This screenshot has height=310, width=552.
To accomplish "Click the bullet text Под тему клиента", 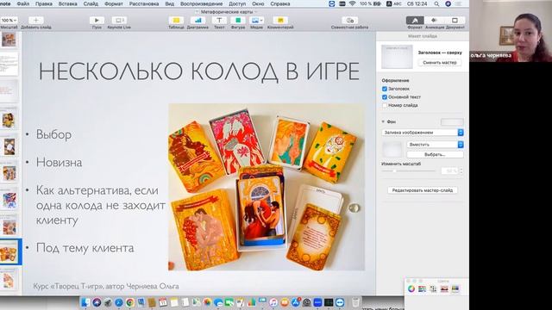I will tap(85, 248).
